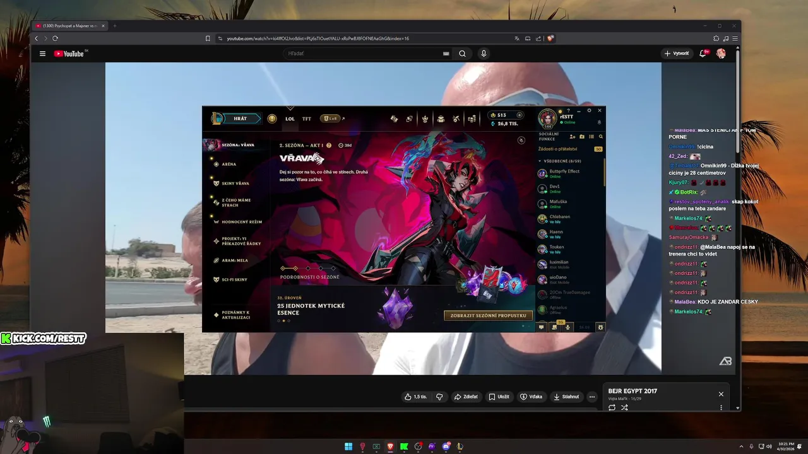The height and width of the screenshot is (454, 808).
Task: Open the YouTube hamburger guide menu
Action: click(x=42, y=54)
